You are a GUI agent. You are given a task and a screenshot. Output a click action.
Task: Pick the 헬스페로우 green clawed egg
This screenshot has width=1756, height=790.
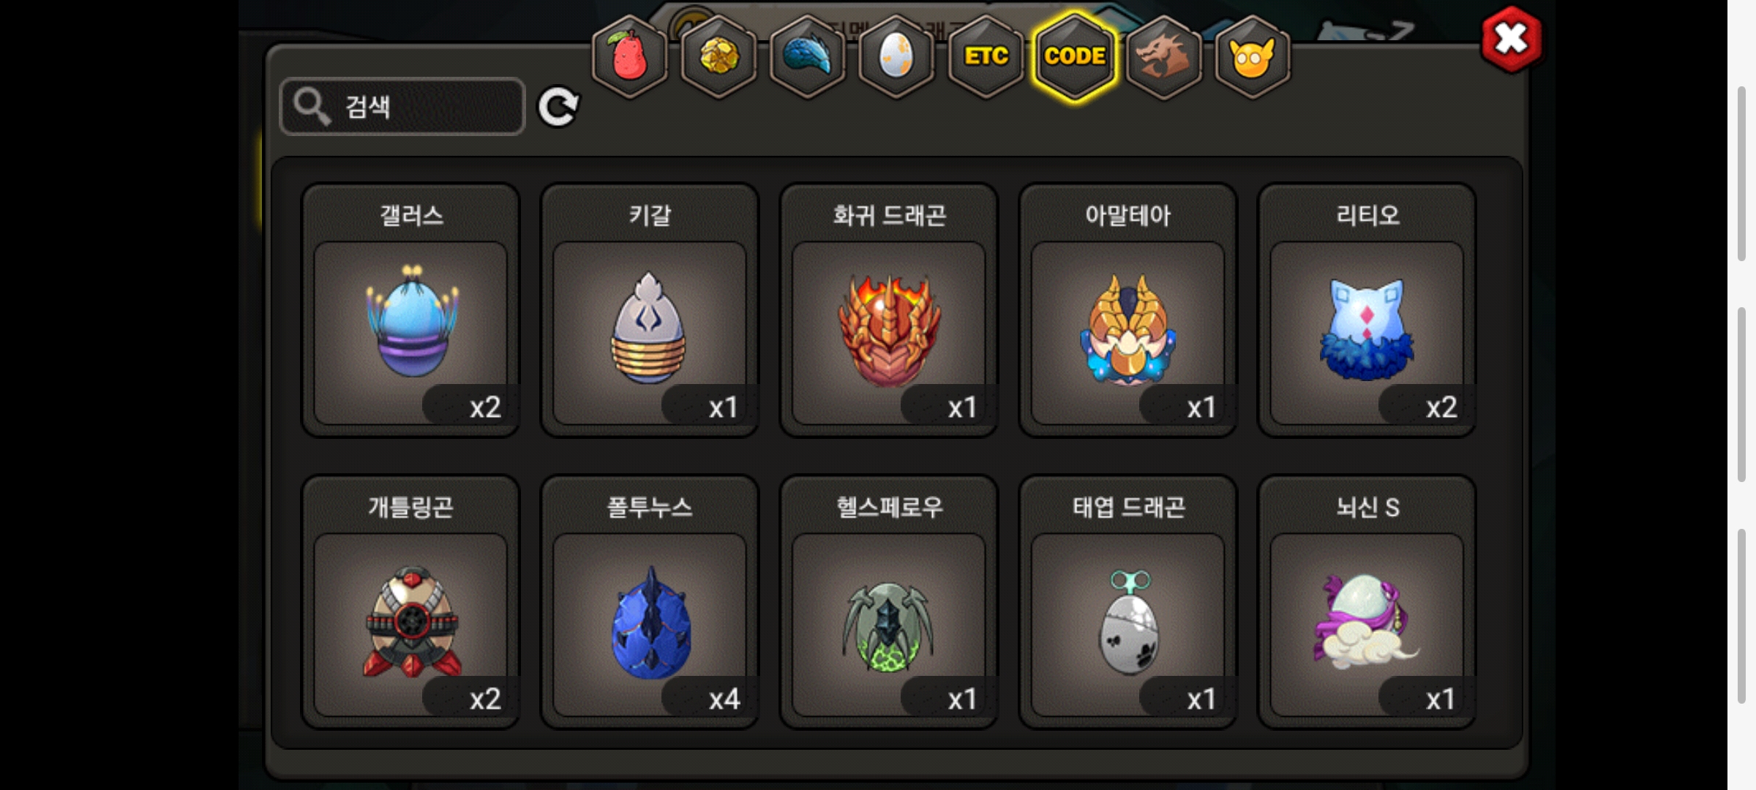pyautogui.click(x=889, y=602)
